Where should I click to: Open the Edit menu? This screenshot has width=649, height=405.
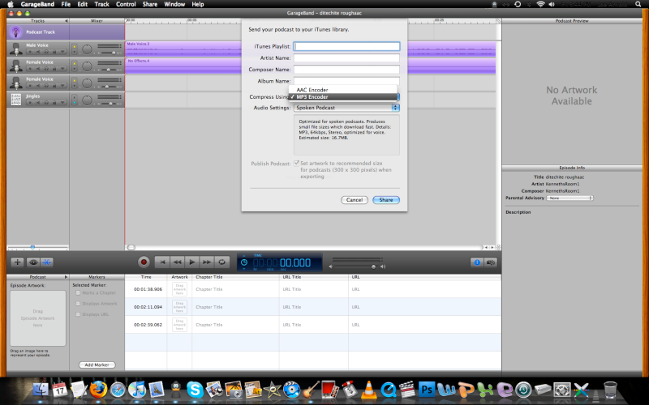tap(83, 4)
